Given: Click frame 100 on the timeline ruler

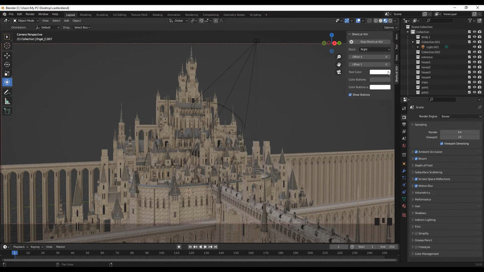Looking at the screenshot, I should [162, 253].
